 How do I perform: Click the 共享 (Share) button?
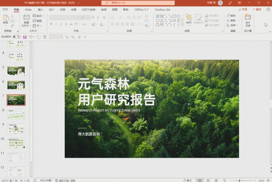pyautogui.click(x=243, y=9)
